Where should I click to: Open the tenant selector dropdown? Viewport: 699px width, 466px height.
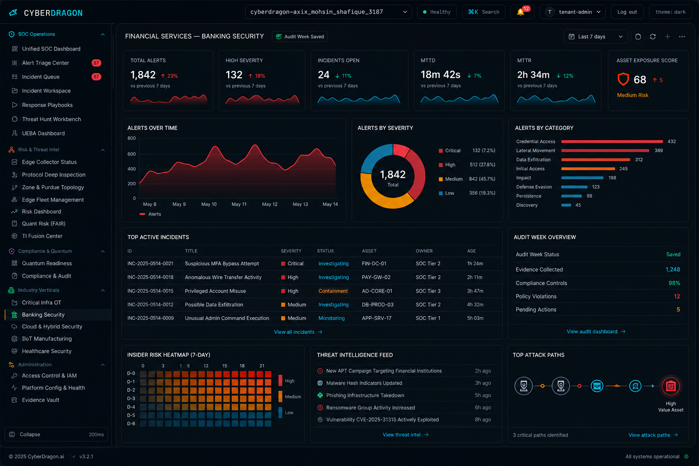[328, 12]
